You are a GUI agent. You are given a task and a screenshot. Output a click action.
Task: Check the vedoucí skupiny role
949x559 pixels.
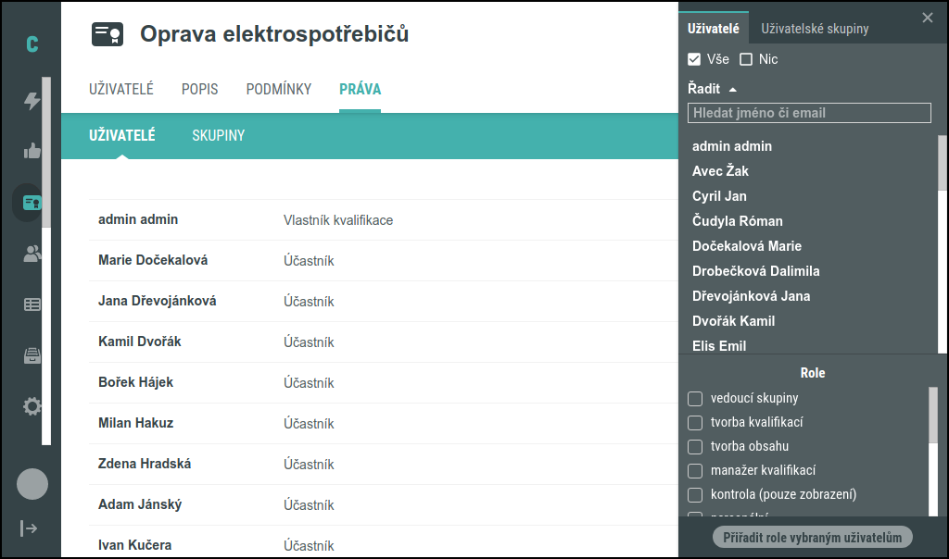[x=694, y=398]
